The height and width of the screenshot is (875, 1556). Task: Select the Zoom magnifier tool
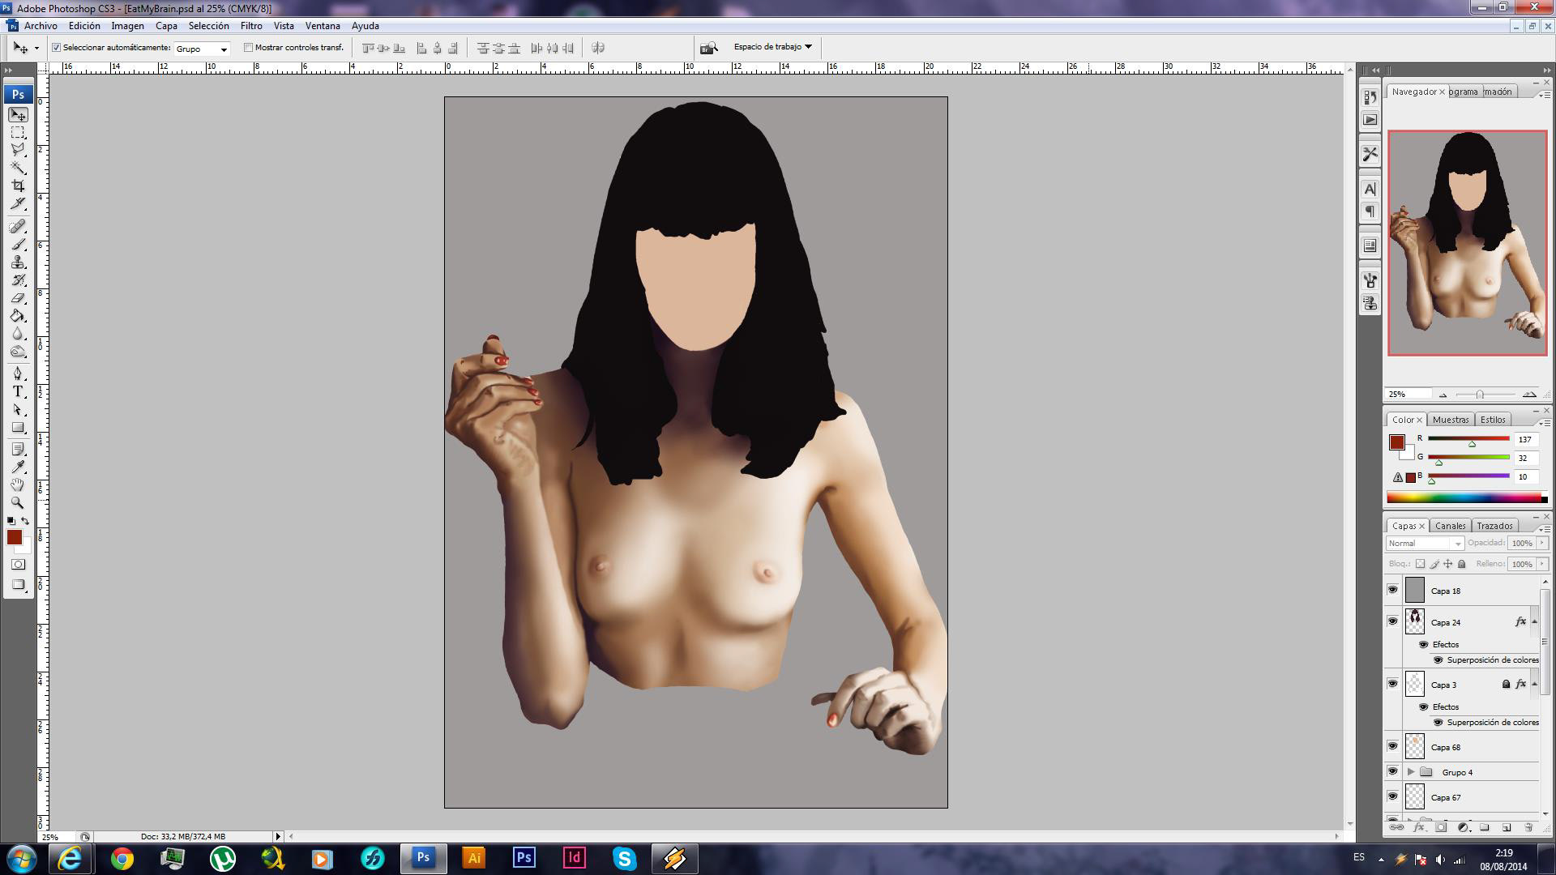(18, 502)
